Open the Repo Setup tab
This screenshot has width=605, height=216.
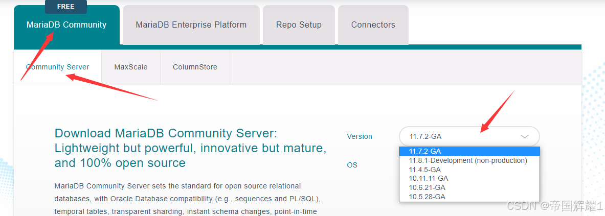click(x=299, y=25)
